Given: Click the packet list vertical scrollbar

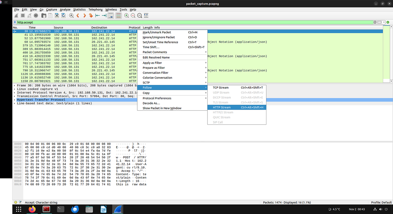Looking at the screenshot, I should (392, 54).
